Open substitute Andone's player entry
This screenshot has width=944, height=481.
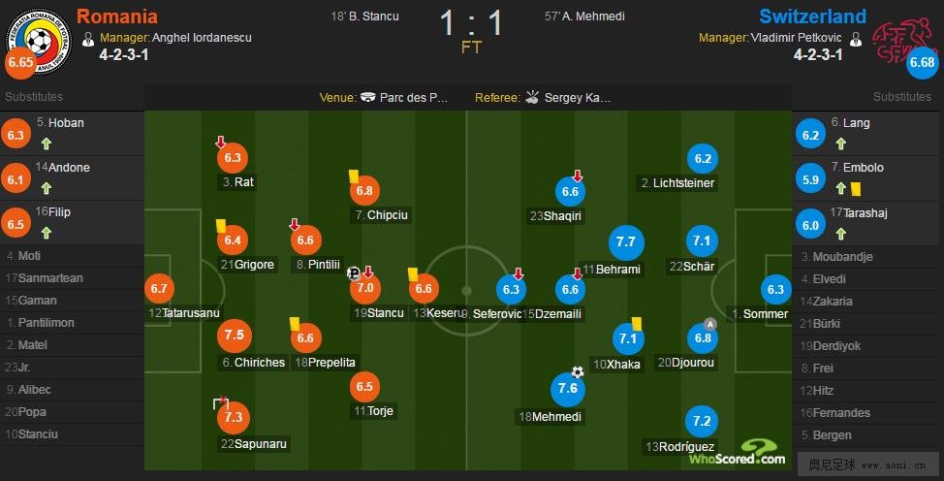(72, 178)
